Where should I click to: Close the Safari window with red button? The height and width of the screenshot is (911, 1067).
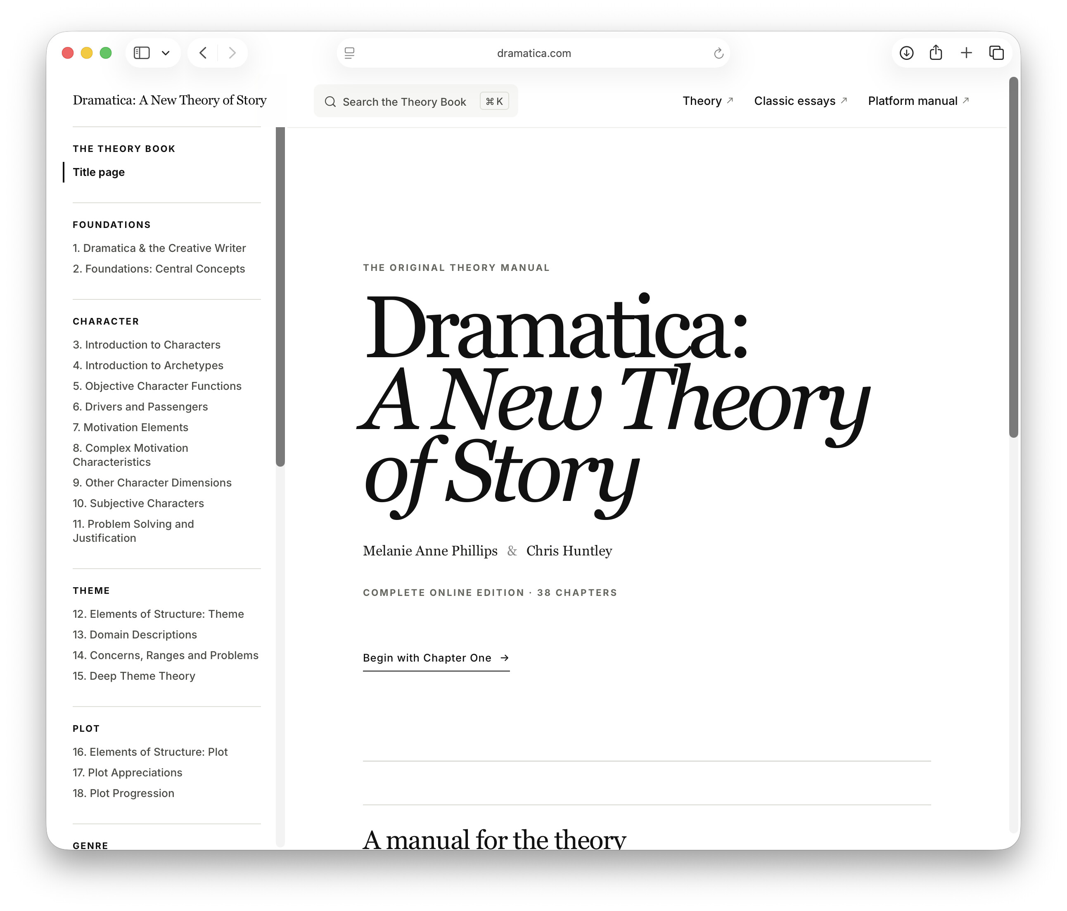(67, 53)
